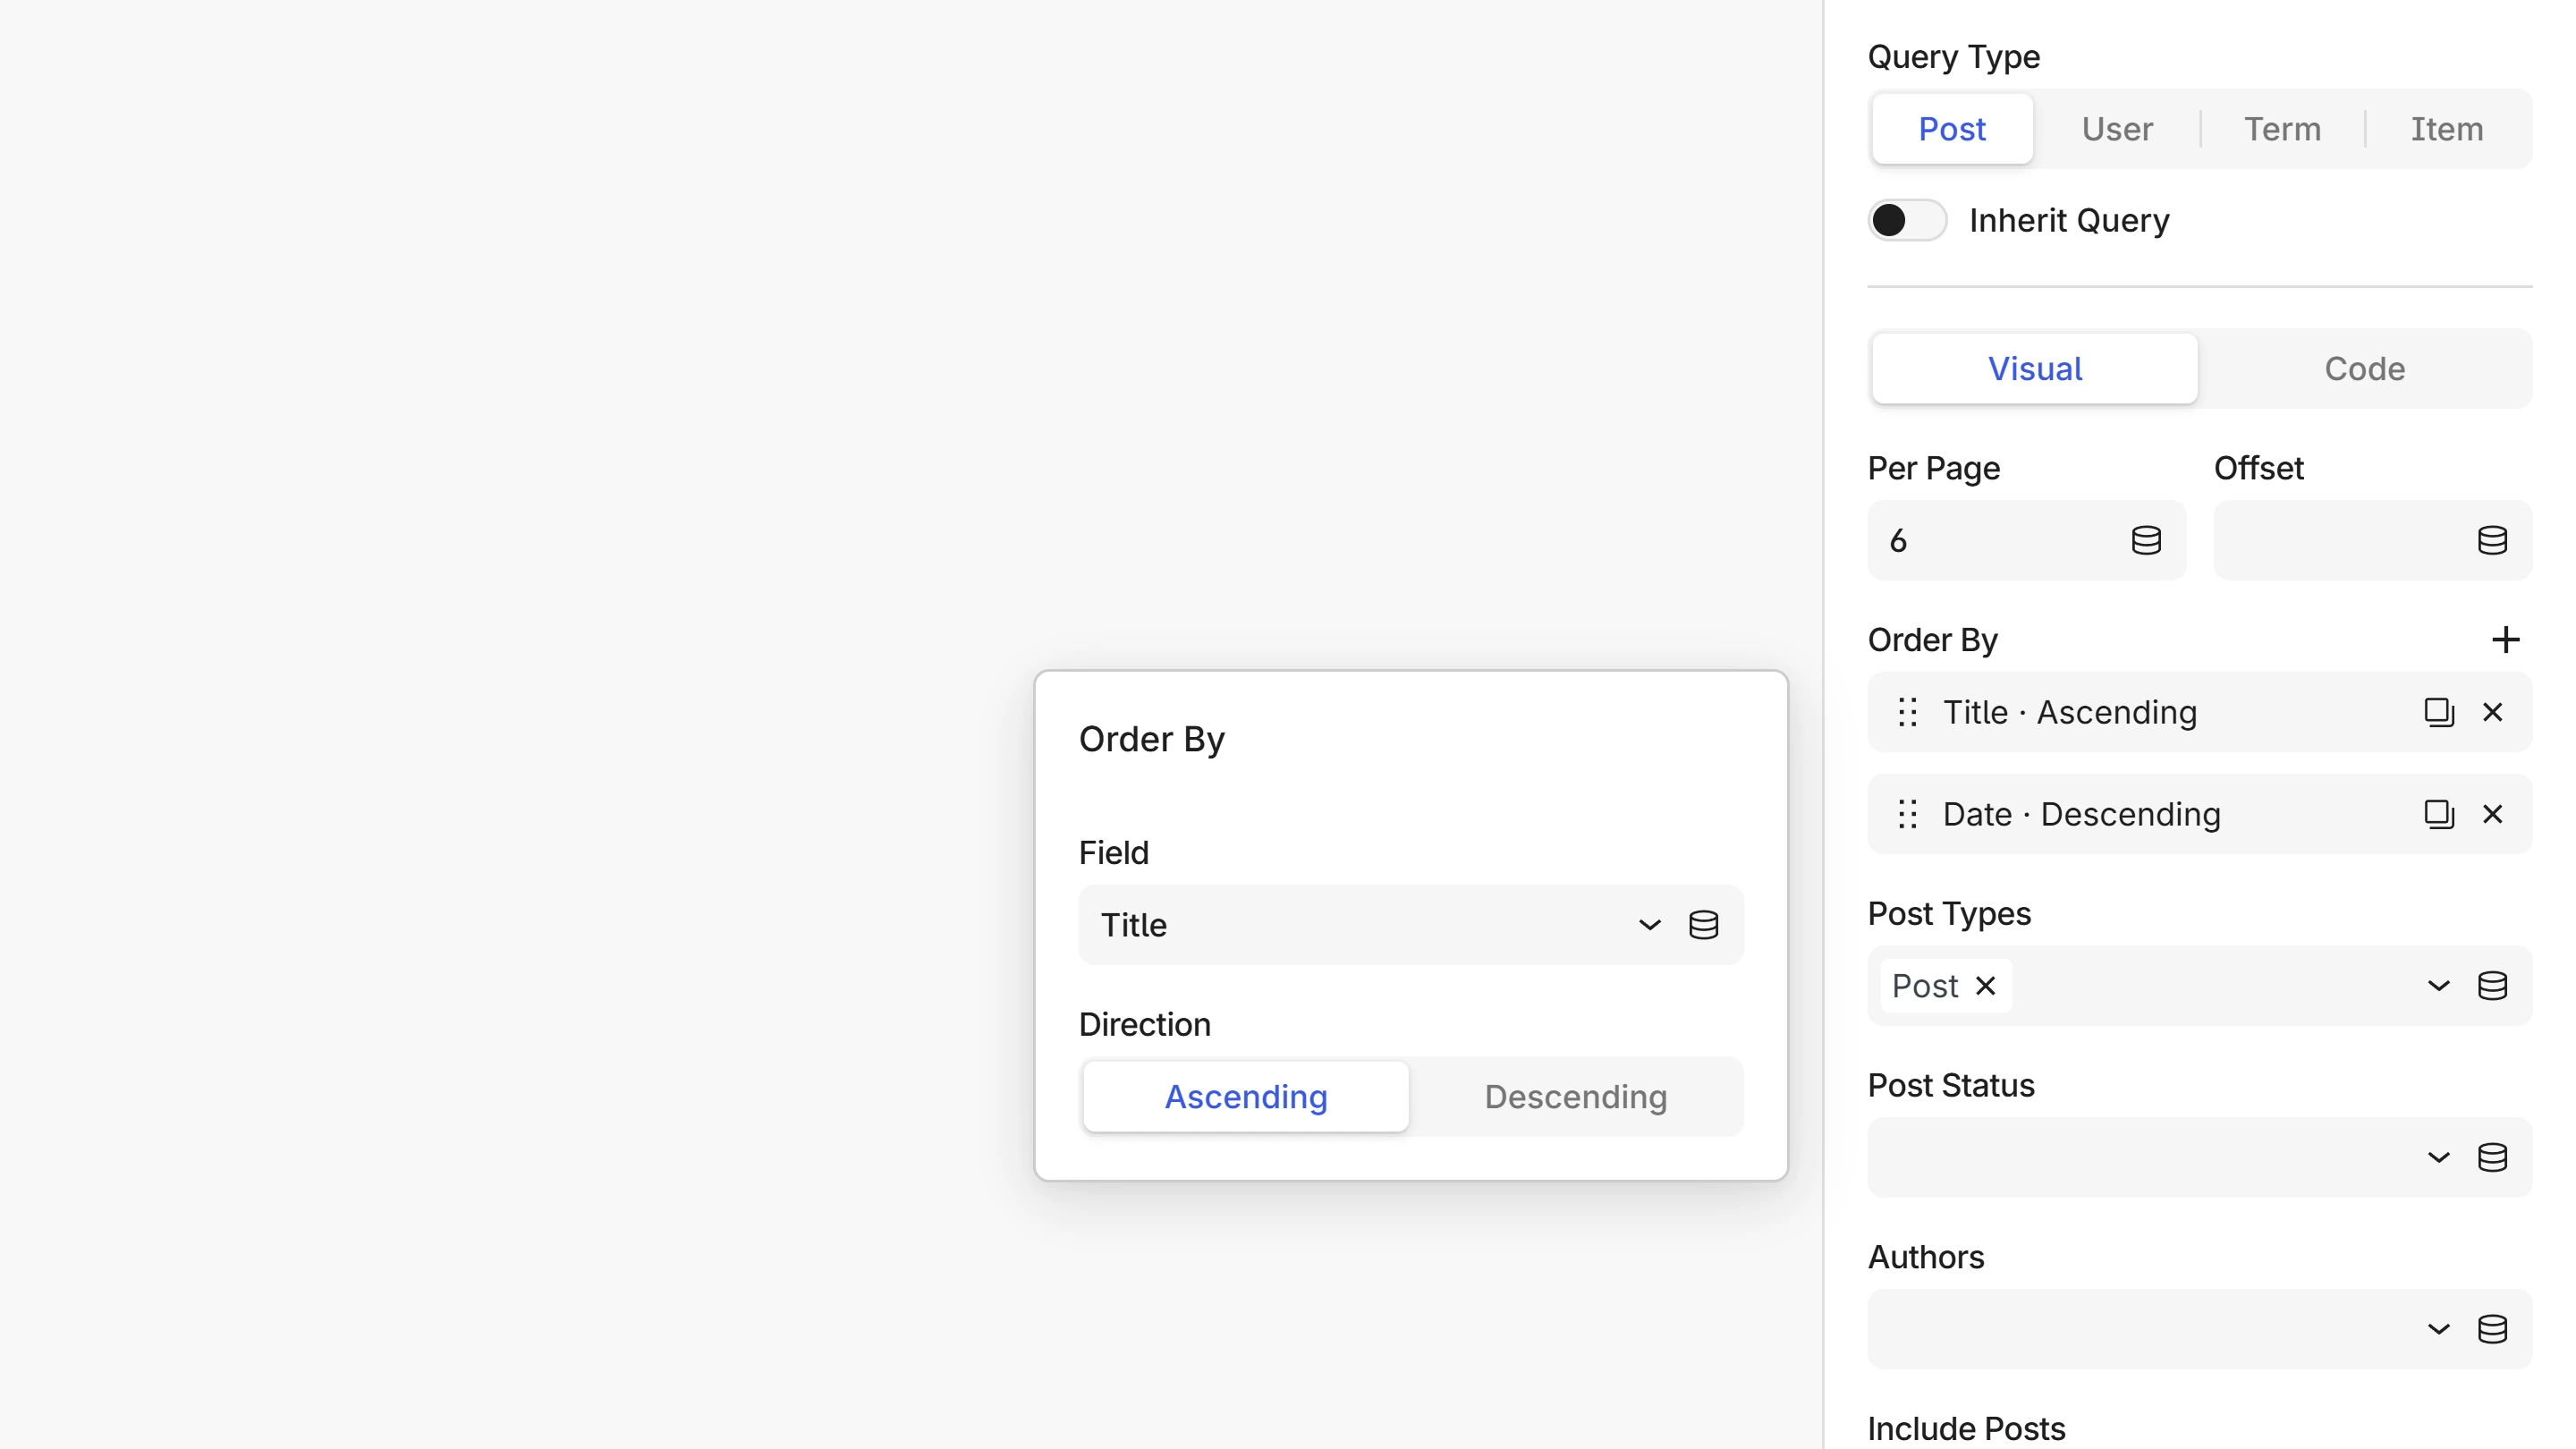Open dynamic data for Post Status

(2492, 1158)
